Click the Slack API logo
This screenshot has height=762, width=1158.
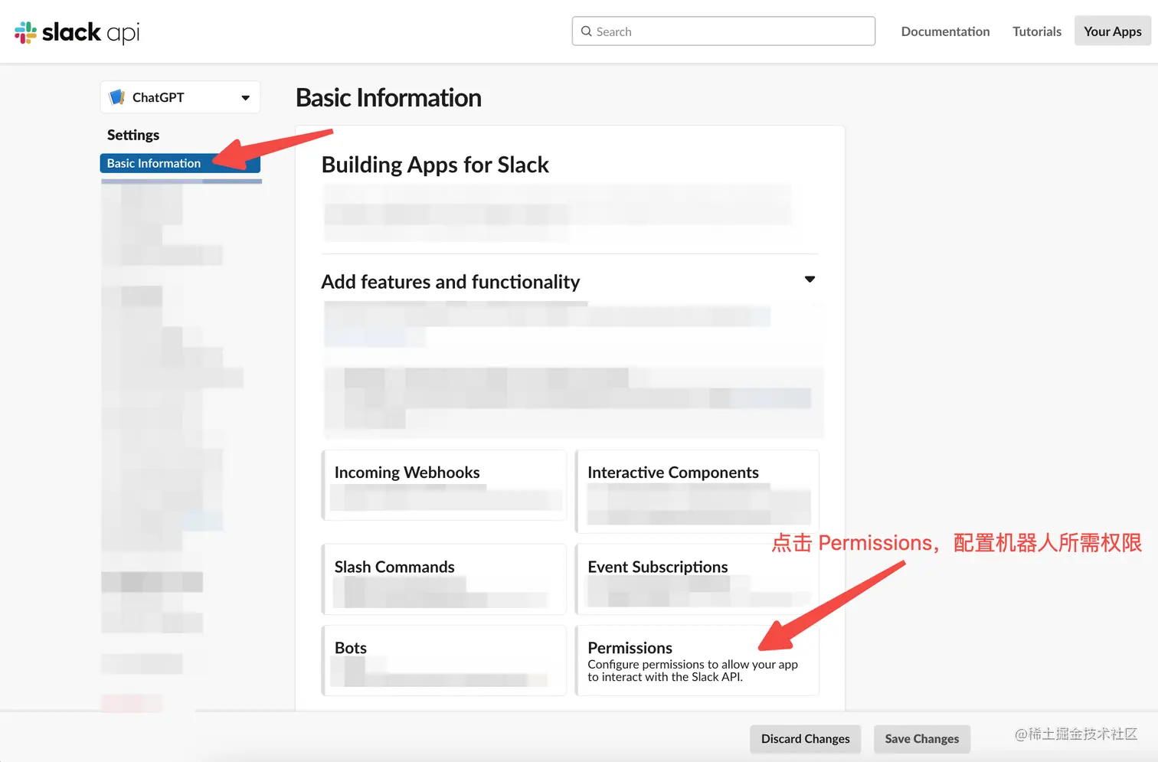77,32
